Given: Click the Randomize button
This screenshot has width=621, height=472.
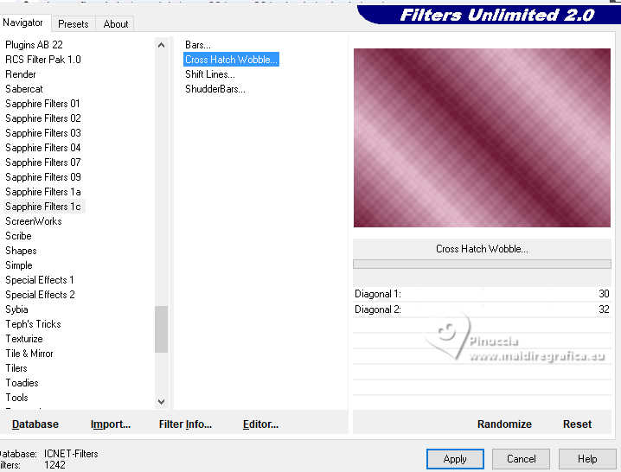Looking at the screenshot, I should pyautogui.click(x=504, y=424).
